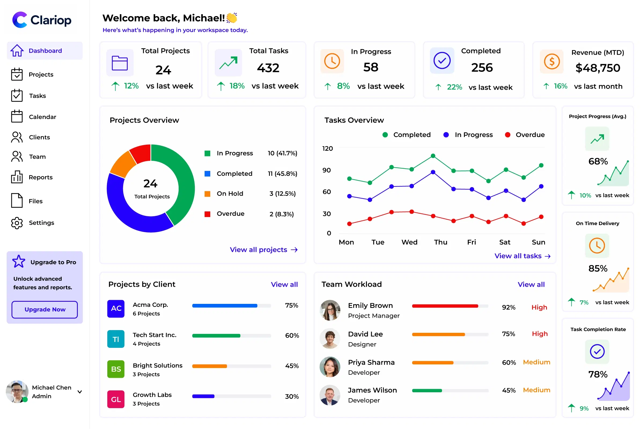The height and width of the screenshot is (429, 644).
Task: Click the house icon beside Dashboard
Action: 17,51
